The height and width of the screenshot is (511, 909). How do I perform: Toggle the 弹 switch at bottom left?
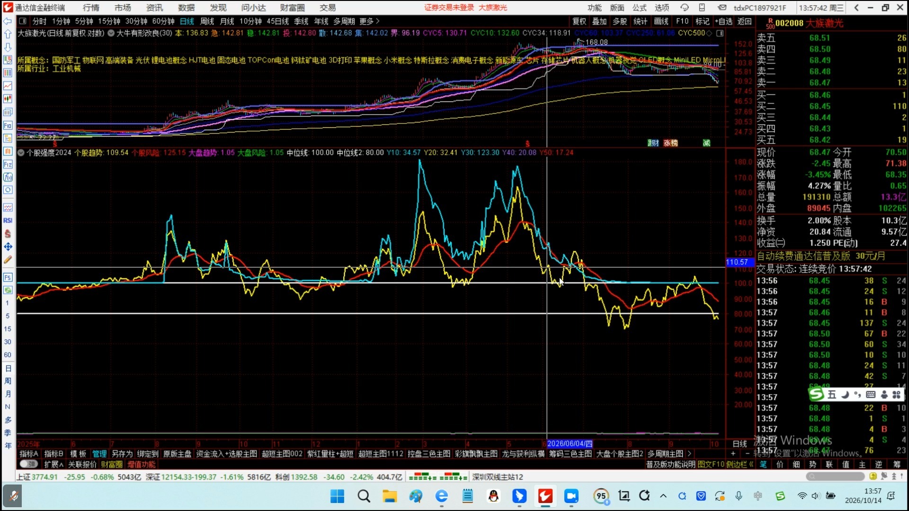click(x=29, y=464)
